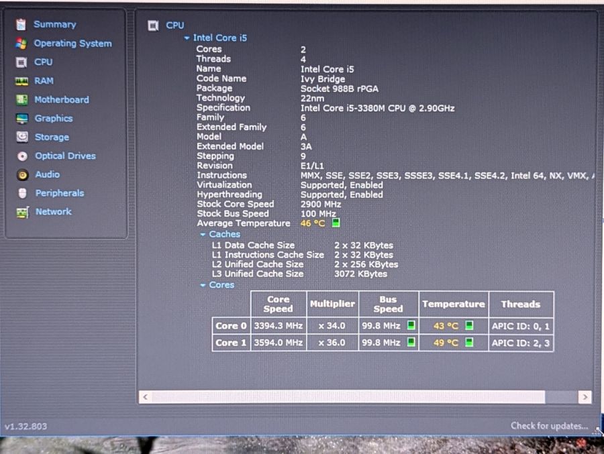Select CPU in the sidebar

(44, 62)
